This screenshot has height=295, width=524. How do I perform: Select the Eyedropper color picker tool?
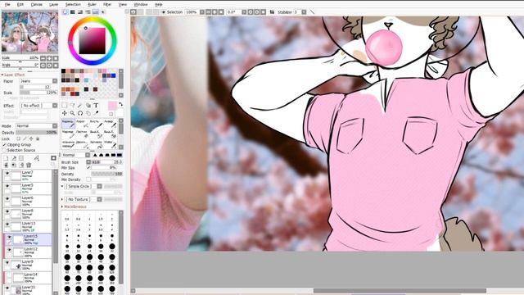(96, 113)
